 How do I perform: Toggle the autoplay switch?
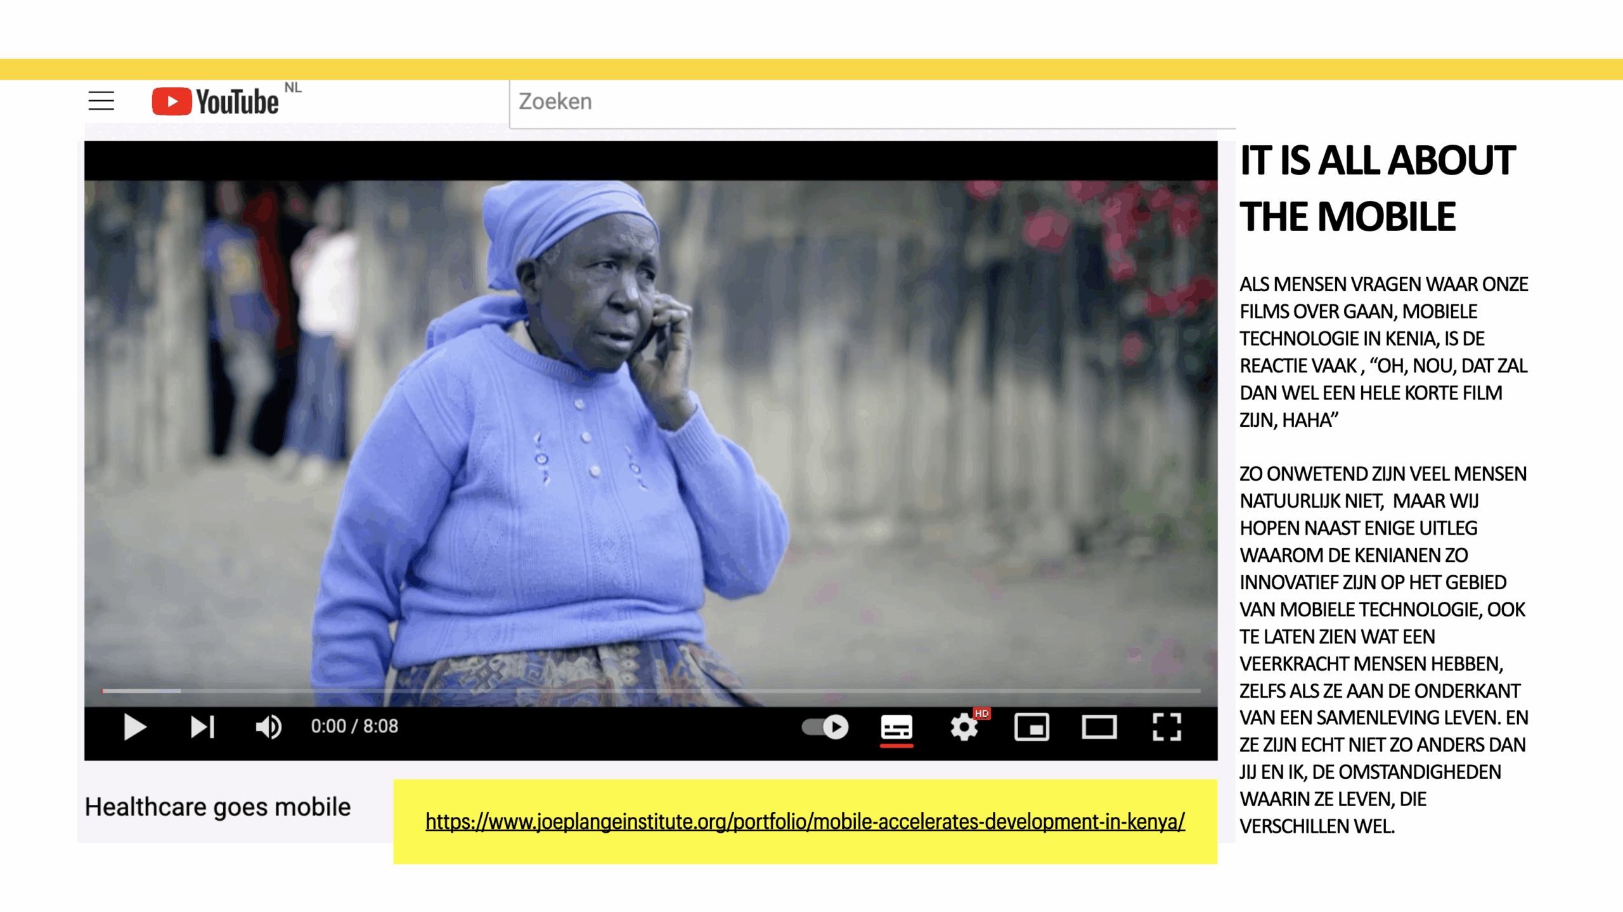coord(825,727)
